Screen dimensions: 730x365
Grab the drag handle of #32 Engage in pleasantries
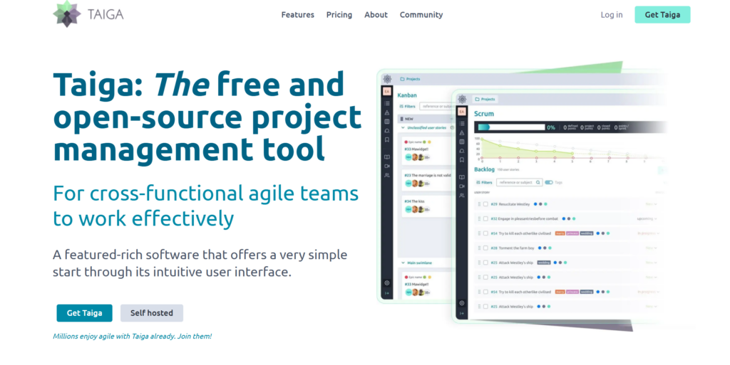[x=479, y=218]
